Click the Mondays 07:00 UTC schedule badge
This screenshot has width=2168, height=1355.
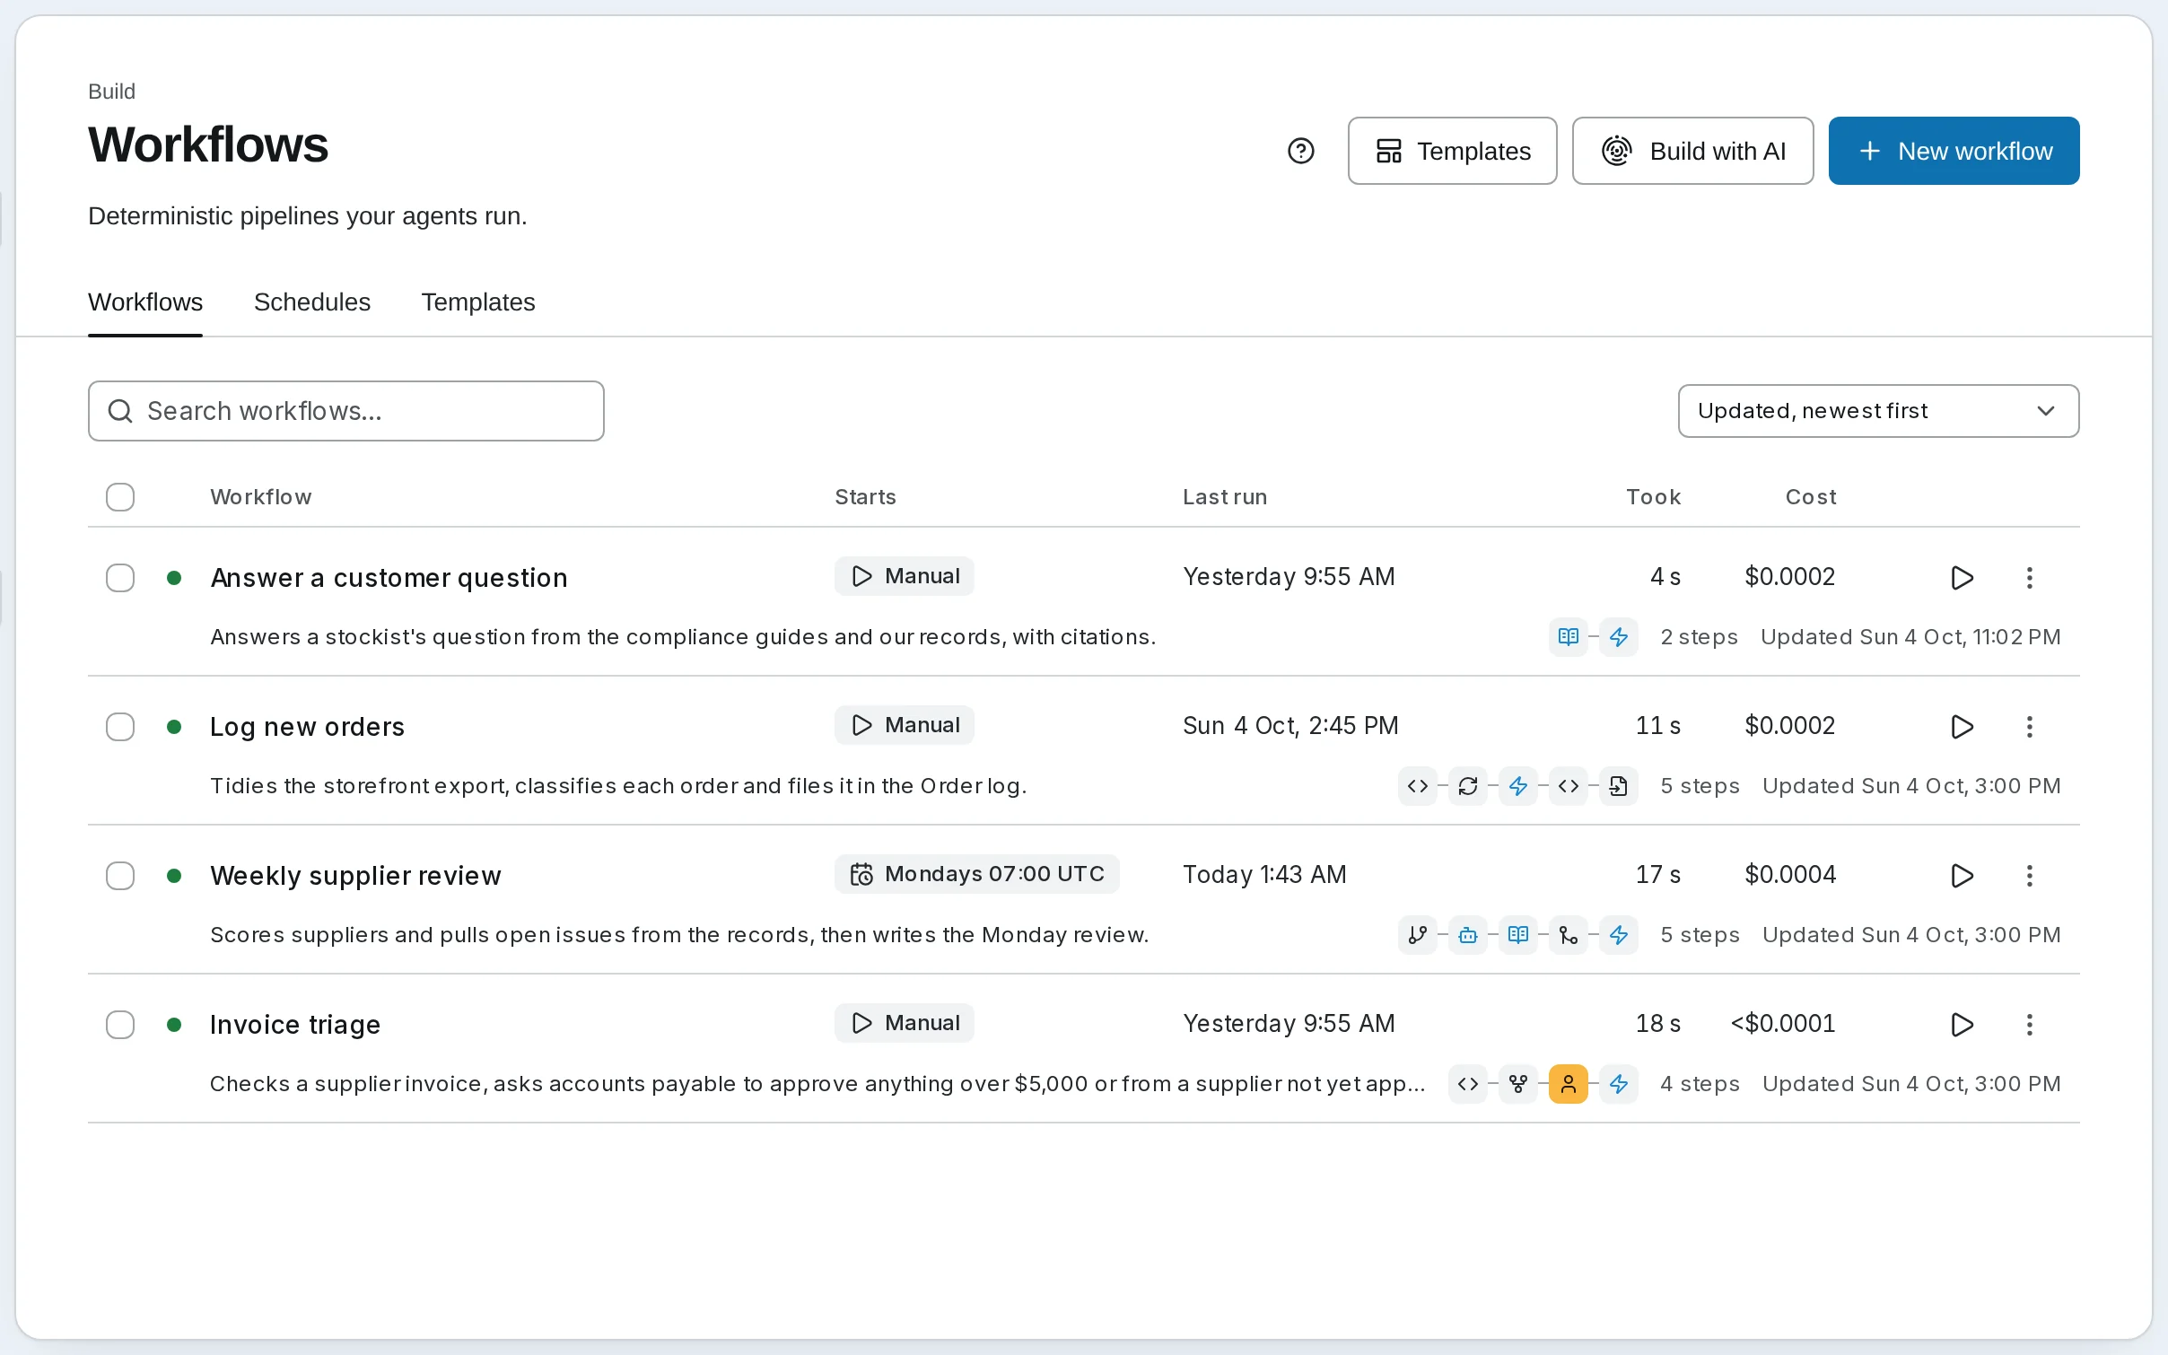point(976,874)
